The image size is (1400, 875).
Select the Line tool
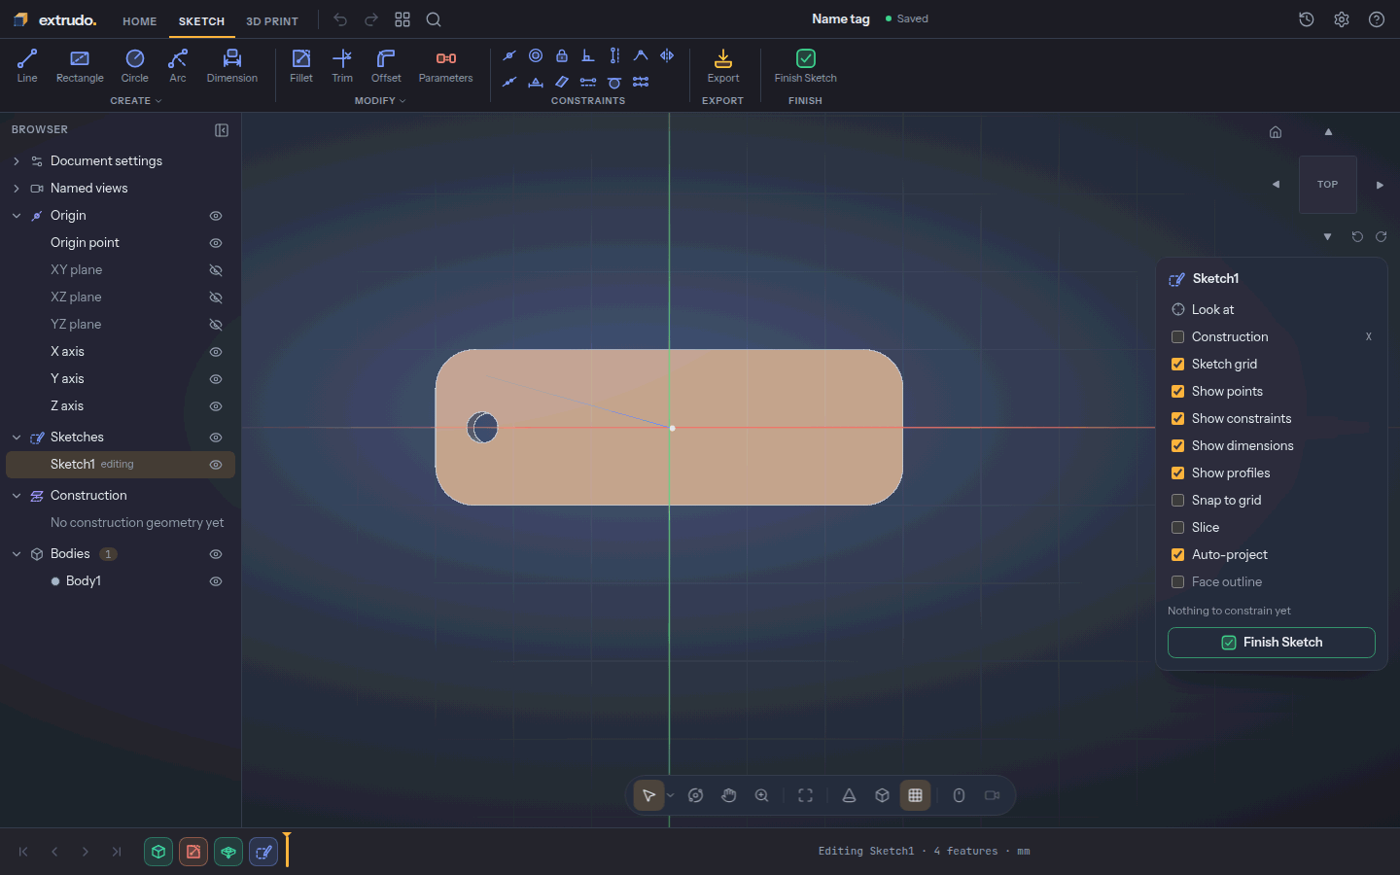[x=27, y=66]
